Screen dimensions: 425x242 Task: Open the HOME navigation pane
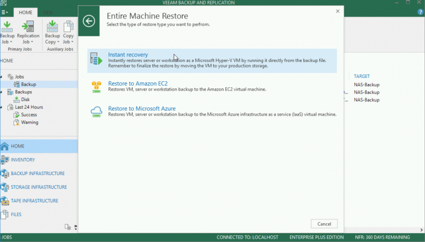point(39,146)
